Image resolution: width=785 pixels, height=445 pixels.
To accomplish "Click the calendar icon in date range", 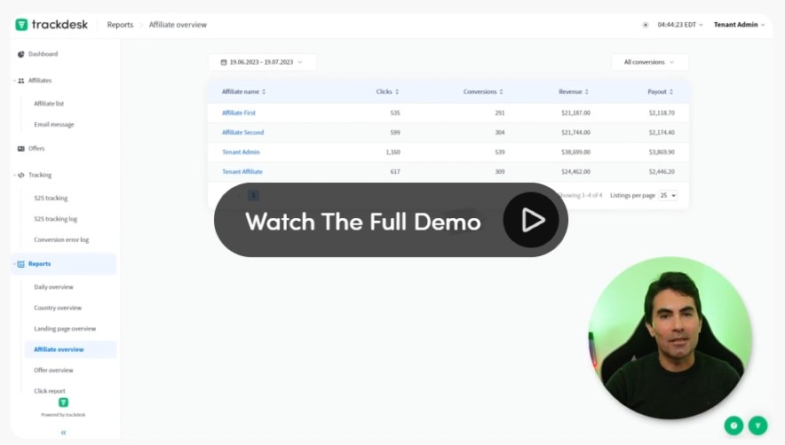I will [x=224, y=62].
